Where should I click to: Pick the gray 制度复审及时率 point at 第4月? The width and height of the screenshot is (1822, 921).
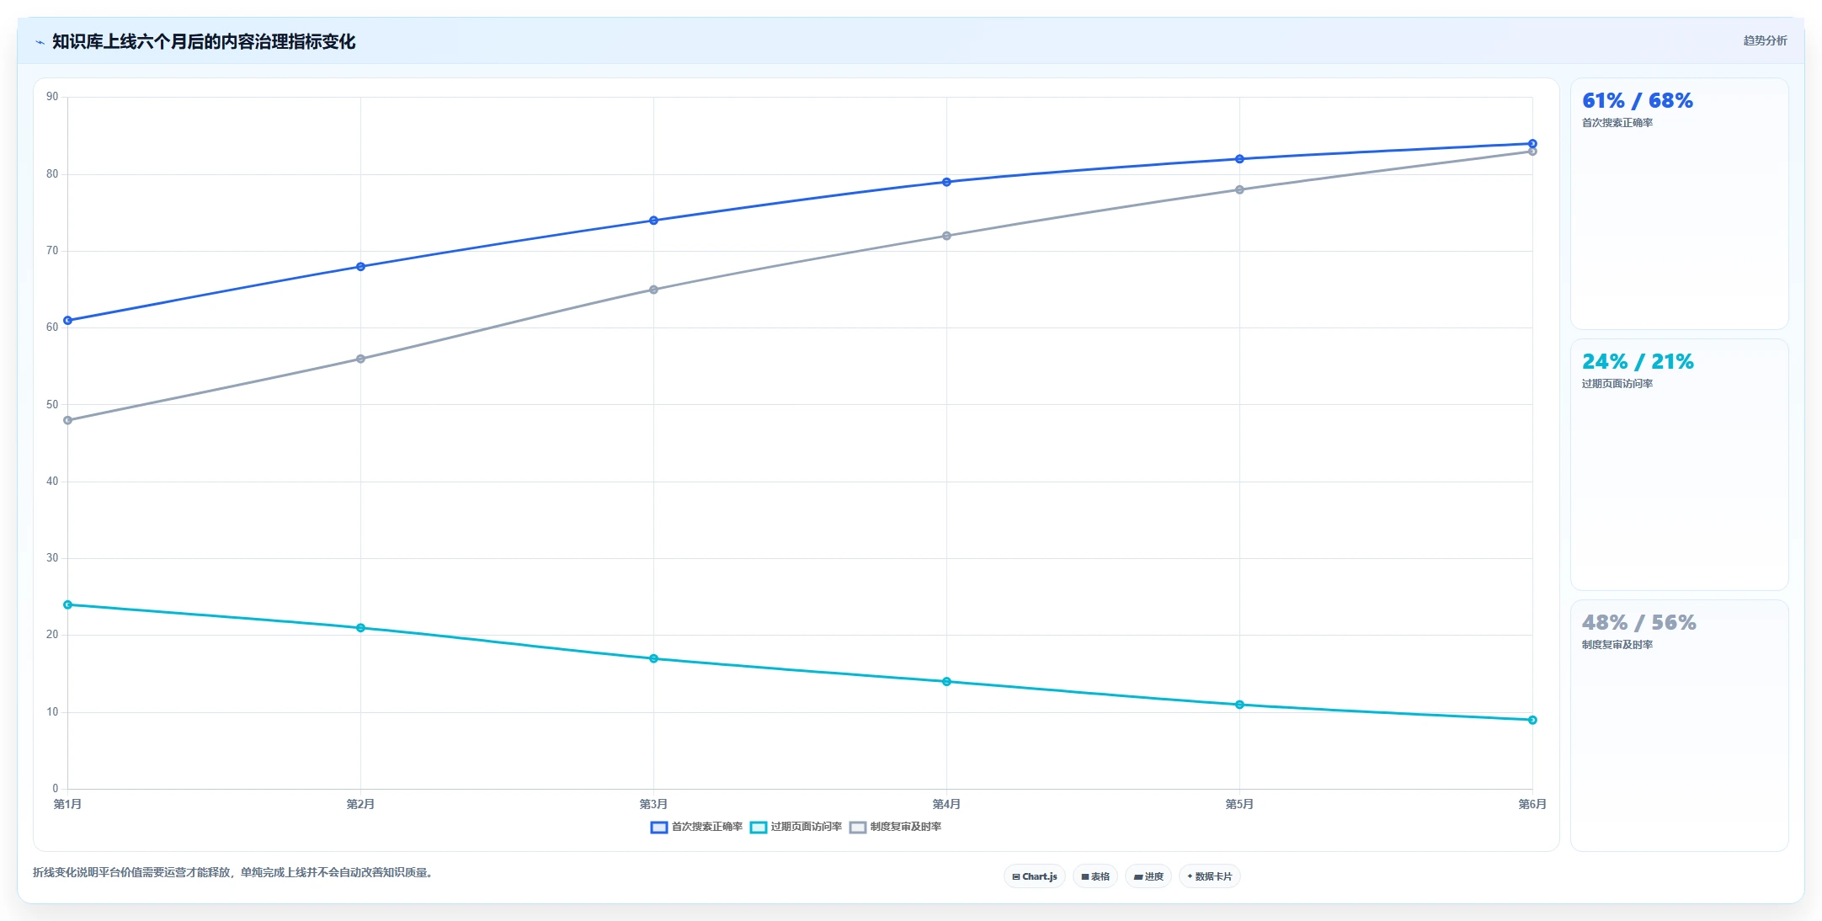click(x=946, y=236)
